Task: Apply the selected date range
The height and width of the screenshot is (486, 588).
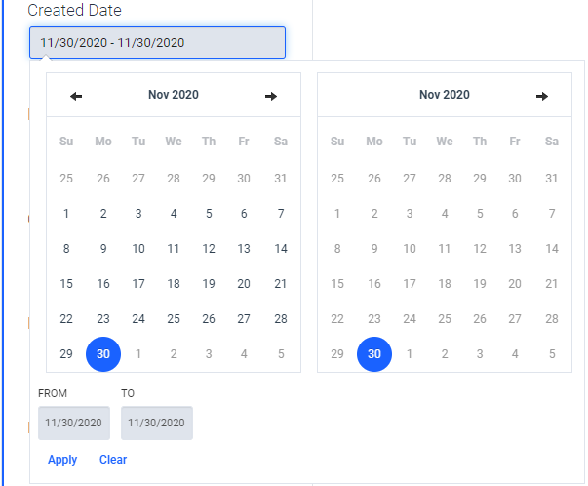Action: pos(62,460)
